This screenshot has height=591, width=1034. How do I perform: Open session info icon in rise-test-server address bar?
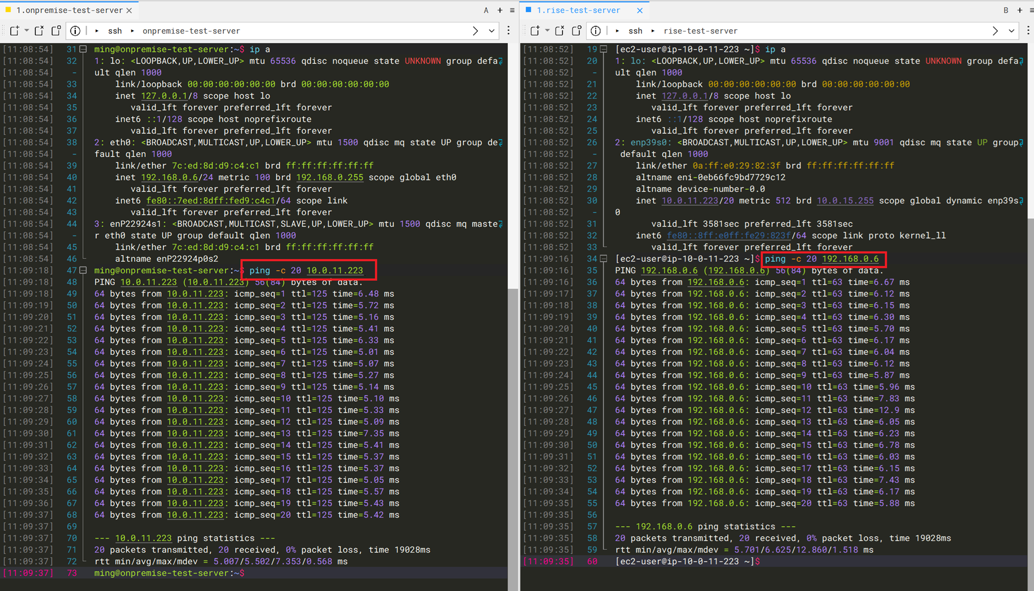tap(596, 31)
